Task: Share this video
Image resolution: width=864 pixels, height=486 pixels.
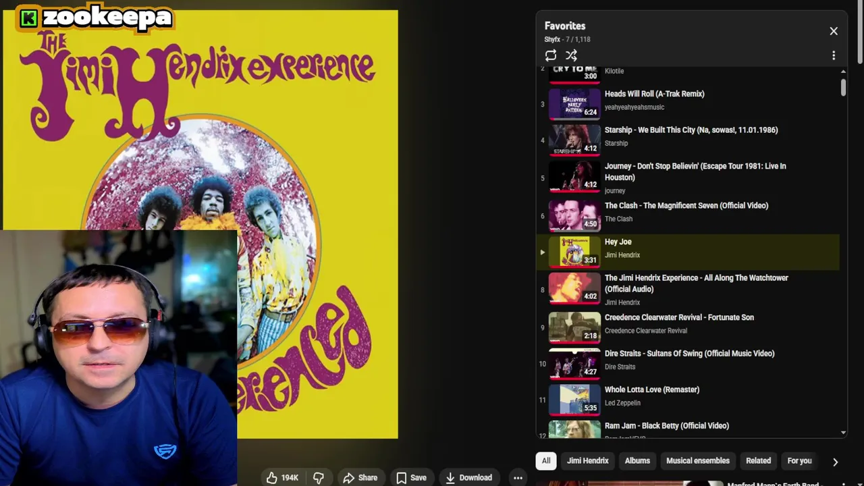Action: (x=360, y=477)
